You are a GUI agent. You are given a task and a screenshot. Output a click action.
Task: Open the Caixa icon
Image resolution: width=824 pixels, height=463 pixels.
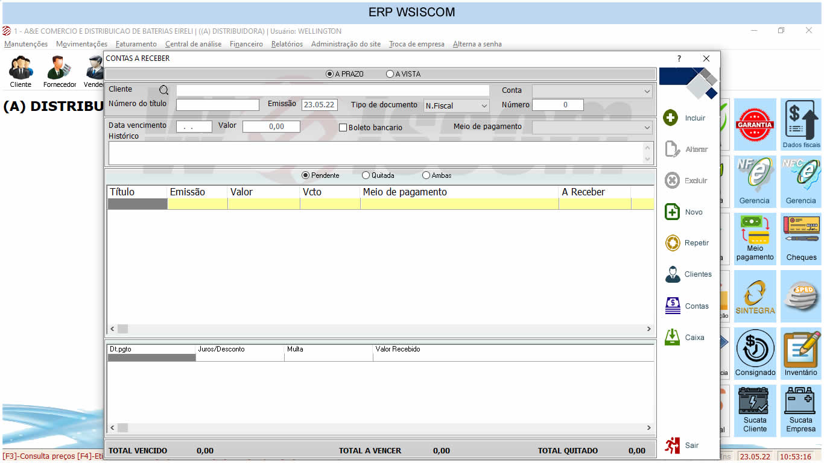[x=672, y=337]
